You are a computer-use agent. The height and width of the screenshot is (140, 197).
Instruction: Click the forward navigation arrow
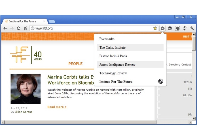point(12,28)
